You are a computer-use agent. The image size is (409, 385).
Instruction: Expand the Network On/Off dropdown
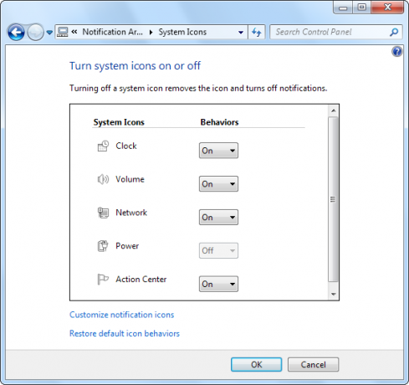click(218, 218)
